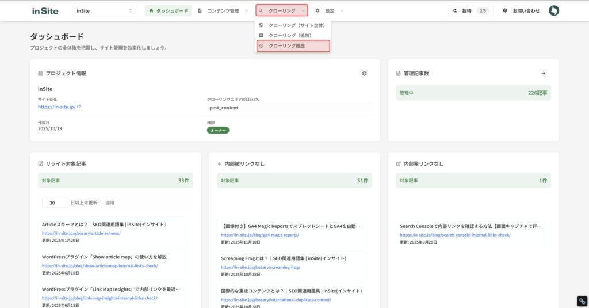This screenshot has width=589, height=308.
Task: Click the オーナー role badge
Action: click(x=218, y=130)
